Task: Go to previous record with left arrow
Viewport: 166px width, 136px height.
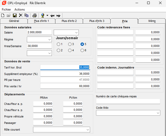Action: pyautogui.click(x=52, y=15)
